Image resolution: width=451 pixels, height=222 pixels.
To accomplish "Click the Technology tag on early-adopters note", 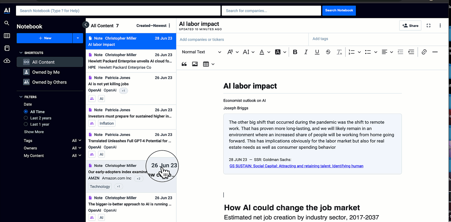I will point(100,187).
